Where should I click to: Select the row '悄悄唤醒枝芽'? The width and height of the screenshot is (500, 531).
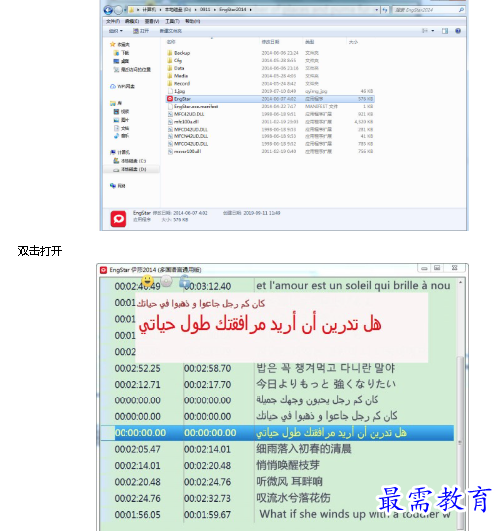[x=277, y=465]
